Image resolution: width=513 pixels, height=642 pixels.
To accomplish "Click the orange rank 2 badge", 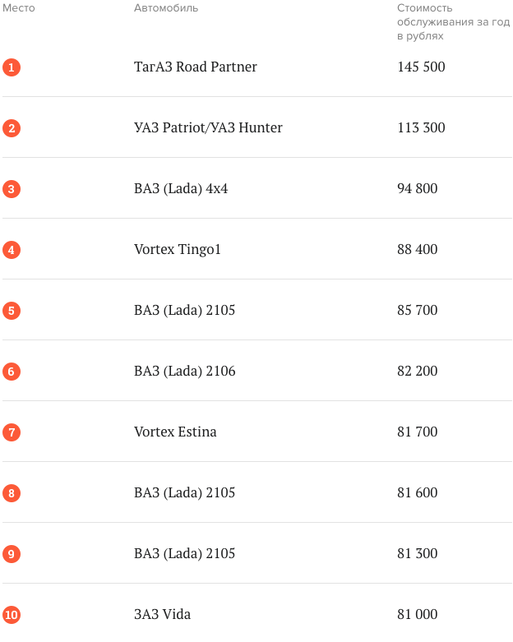I will point(12,128).
